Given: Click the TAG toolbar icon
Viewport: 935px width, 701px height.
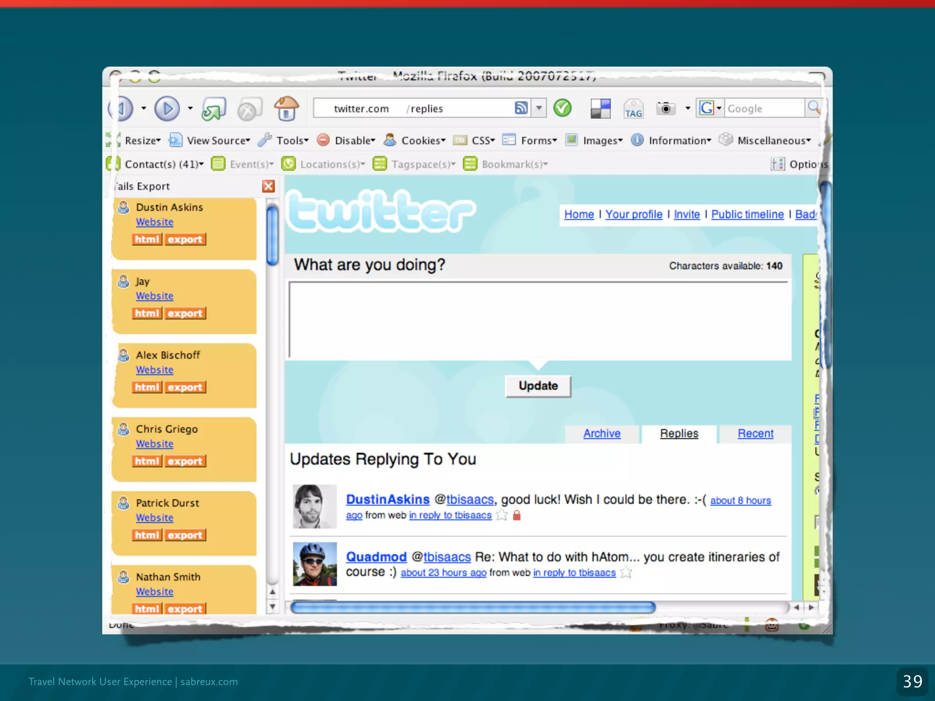Looking at the screenshot, I should tap(634, 109).
